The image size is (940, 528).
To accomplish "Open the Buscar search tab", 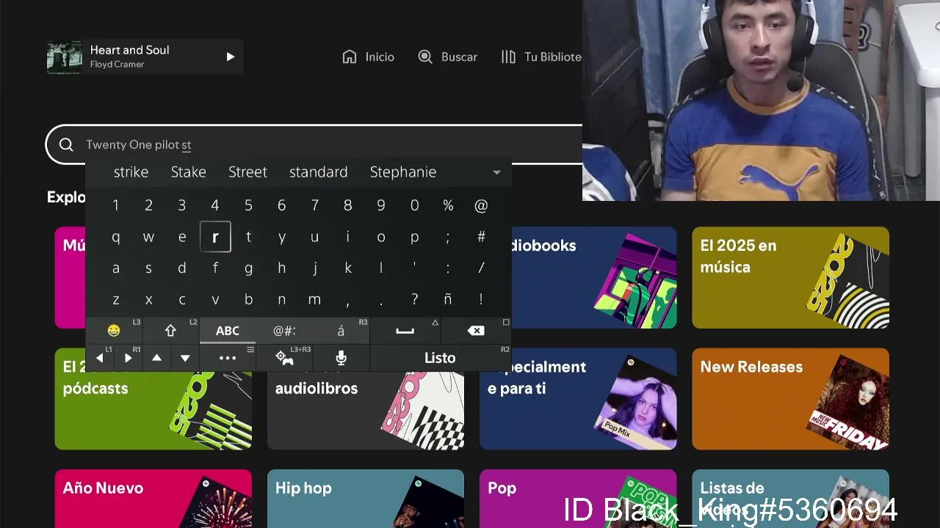I will (x=448, y=56).
